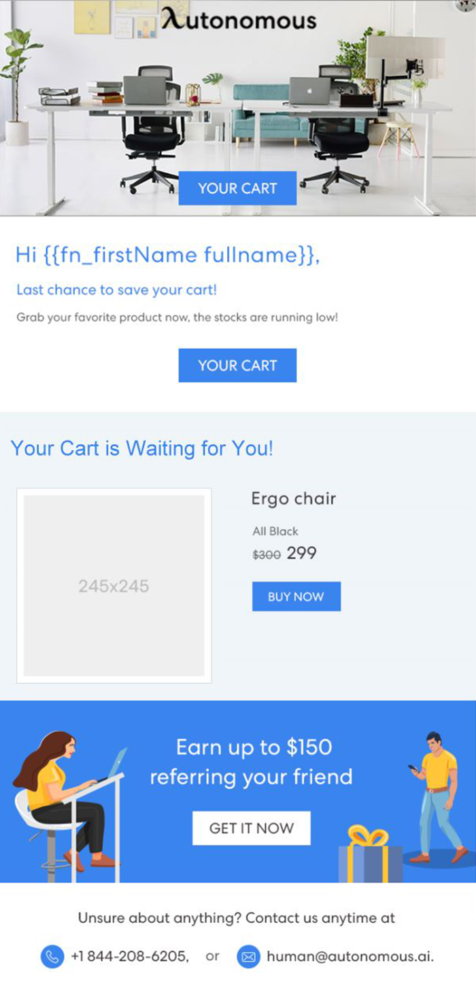Click the blue phone icon

pos(52,956)
